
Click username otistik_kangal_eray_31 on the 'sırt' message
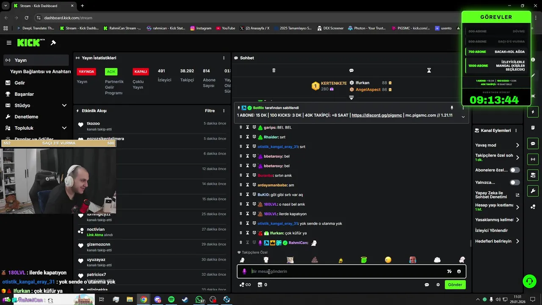[x=278, y=147]
